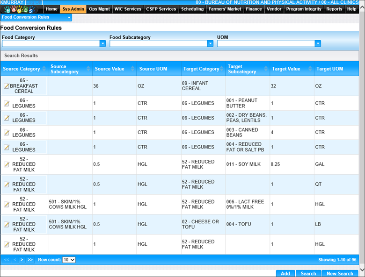Open the Reports menu
This screenshot has width=365, height=277.
pos(334,9)
